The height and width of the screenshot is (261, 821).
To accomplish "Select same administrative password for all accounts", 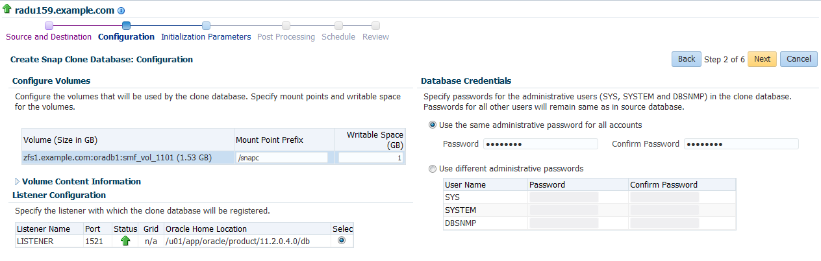I will pyautogui.click(x=433, y=125).
